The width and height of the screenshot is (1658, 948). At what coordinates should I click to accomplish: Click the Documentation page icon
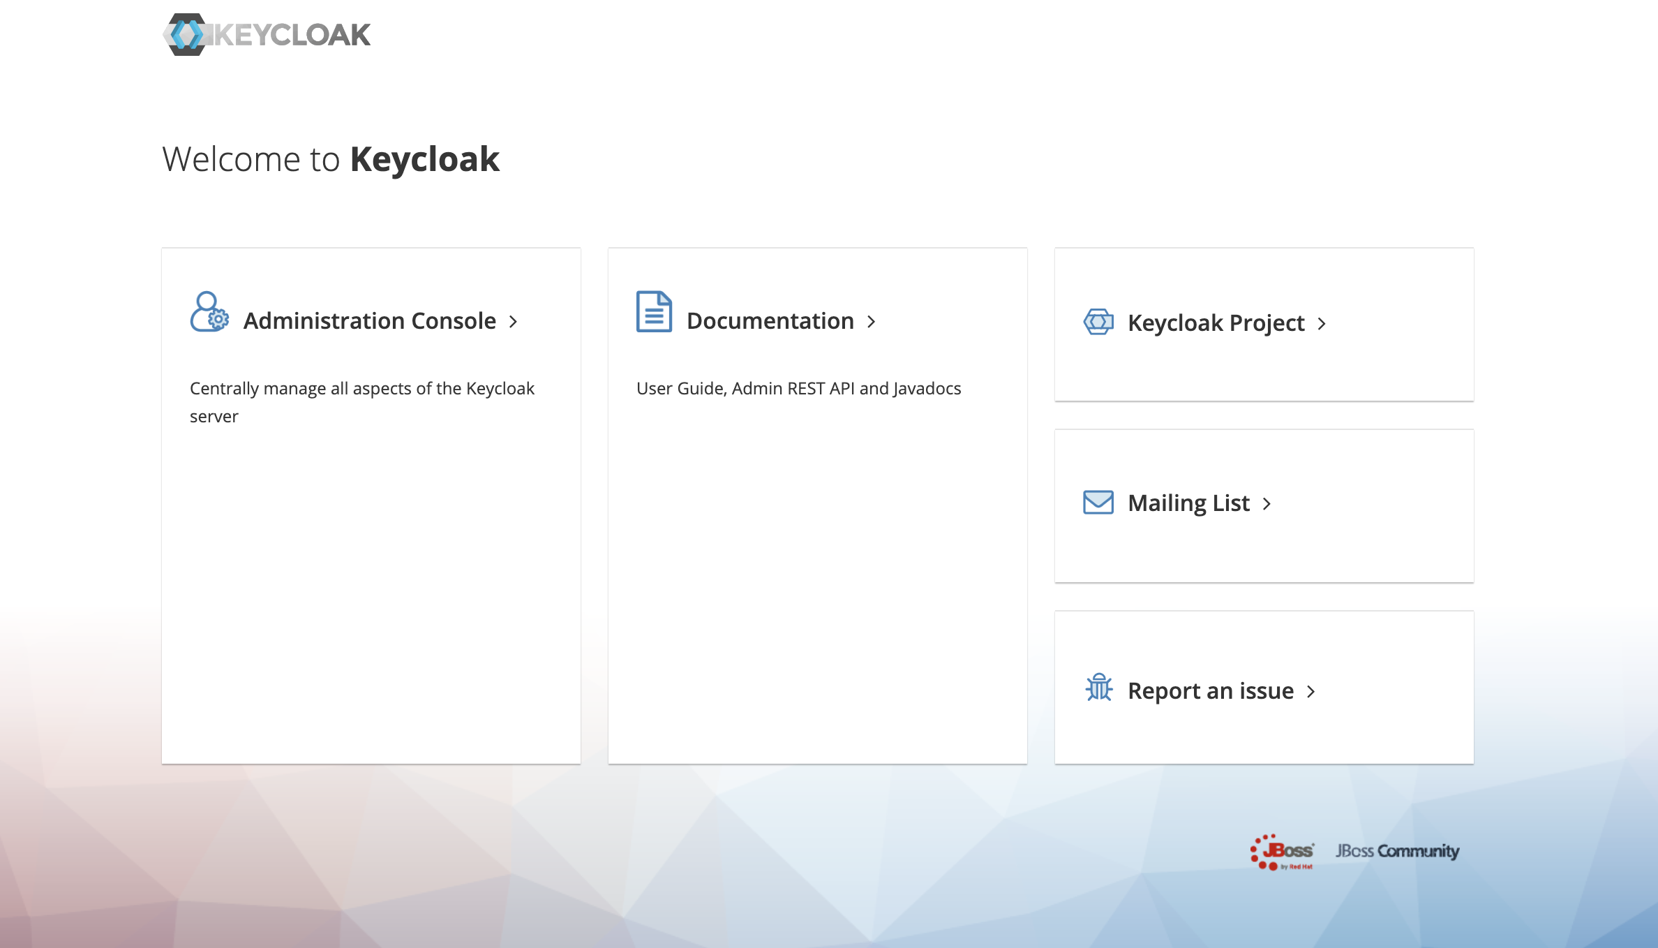654,311
